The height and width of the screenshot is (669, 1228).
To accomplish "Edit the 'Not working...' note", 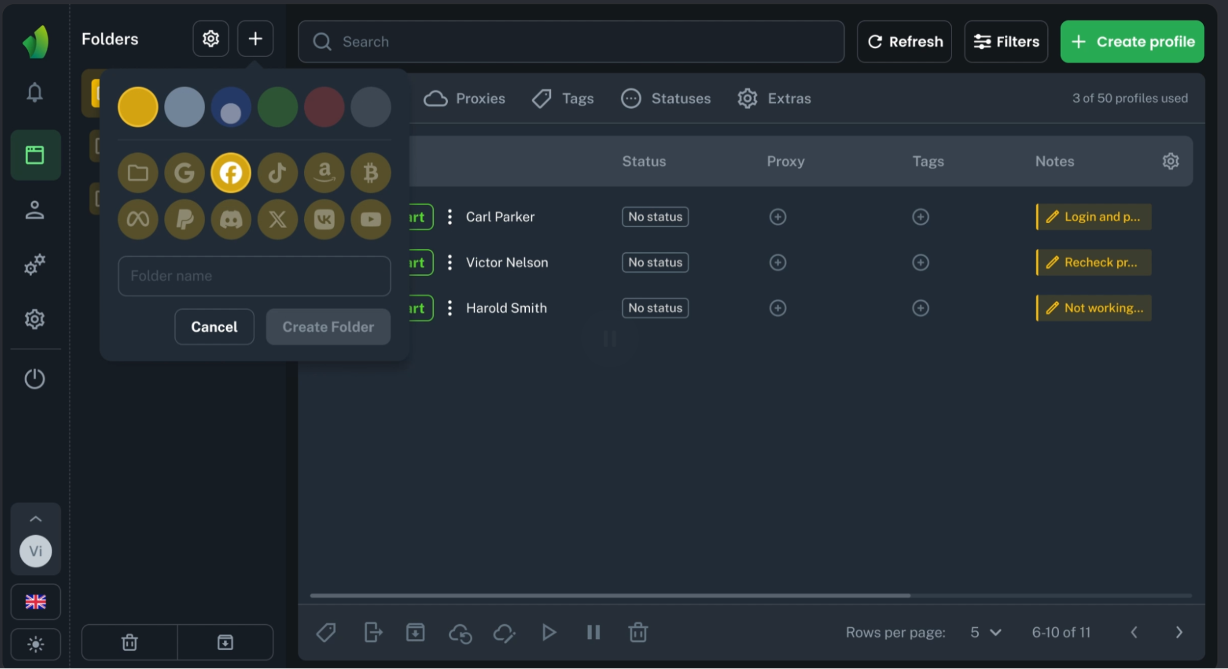I will [x=1094, y=308].
